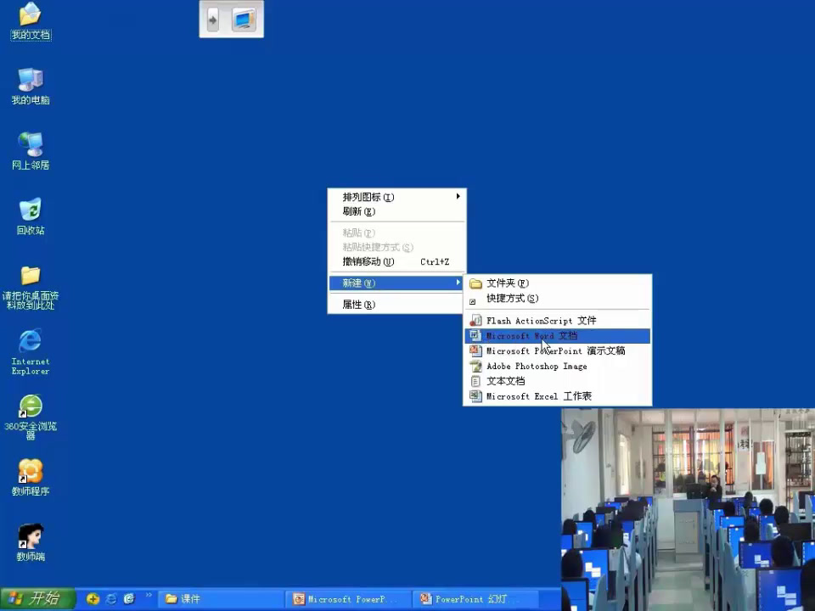Click the monitor icon in the floating toolbar
The height and width of the screenshot is (611, 815).
click(244, 20)
